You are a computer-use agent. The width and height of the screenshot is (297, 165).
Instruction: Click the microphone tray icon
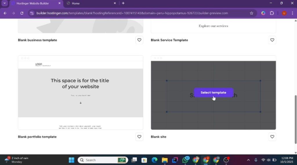point(256,160)
